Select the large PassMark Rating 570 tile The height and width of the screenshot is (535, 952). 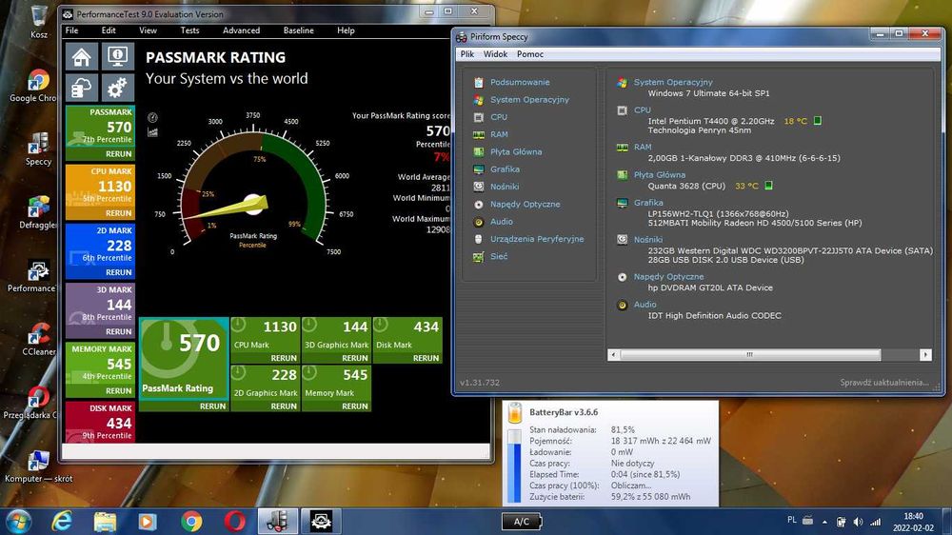184,358
